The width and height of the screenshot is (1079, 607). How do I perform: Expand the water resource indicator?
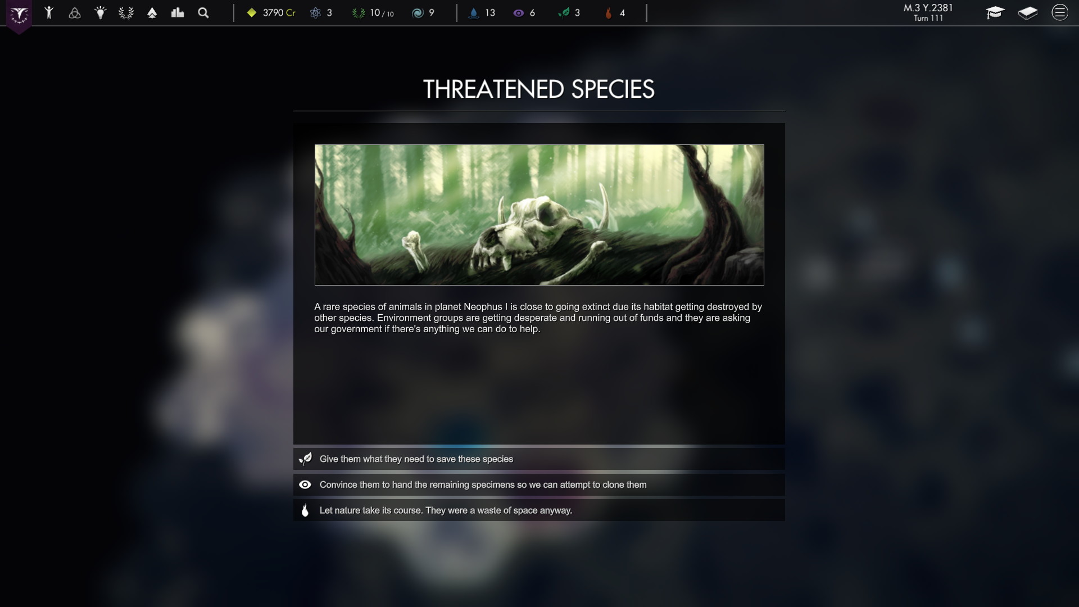click(474, 12)
